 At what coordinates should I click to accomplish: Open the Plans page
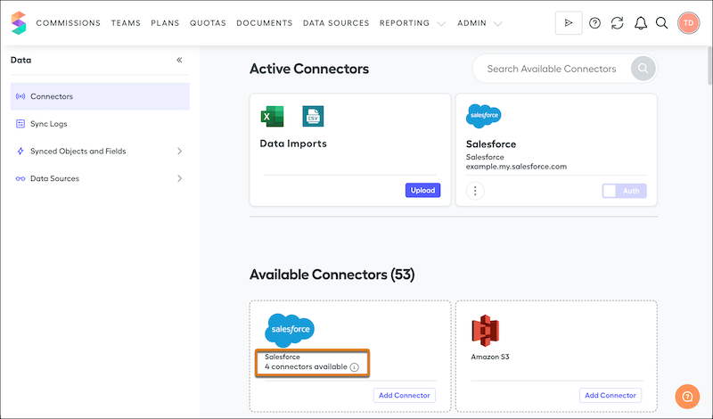pos(165,23)
